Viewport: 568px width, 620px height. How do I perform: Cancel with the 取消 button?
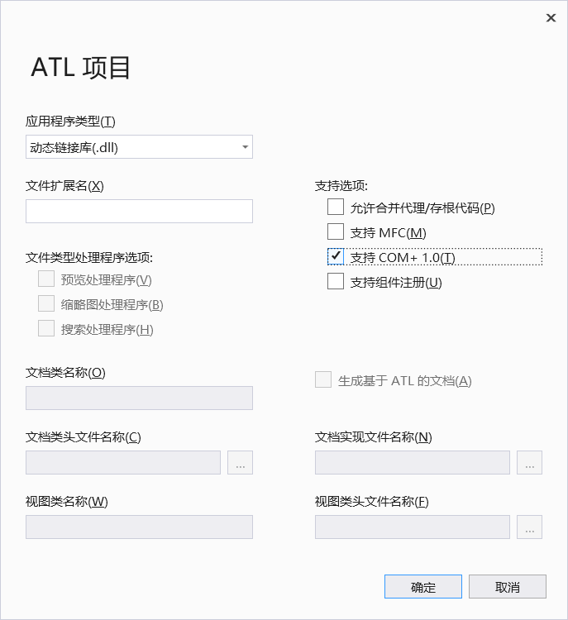click(508, 587)
